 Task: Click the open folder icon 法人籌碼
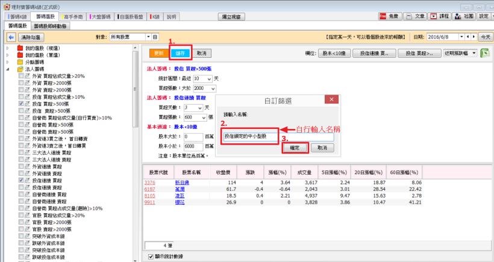tap(20, 69)
